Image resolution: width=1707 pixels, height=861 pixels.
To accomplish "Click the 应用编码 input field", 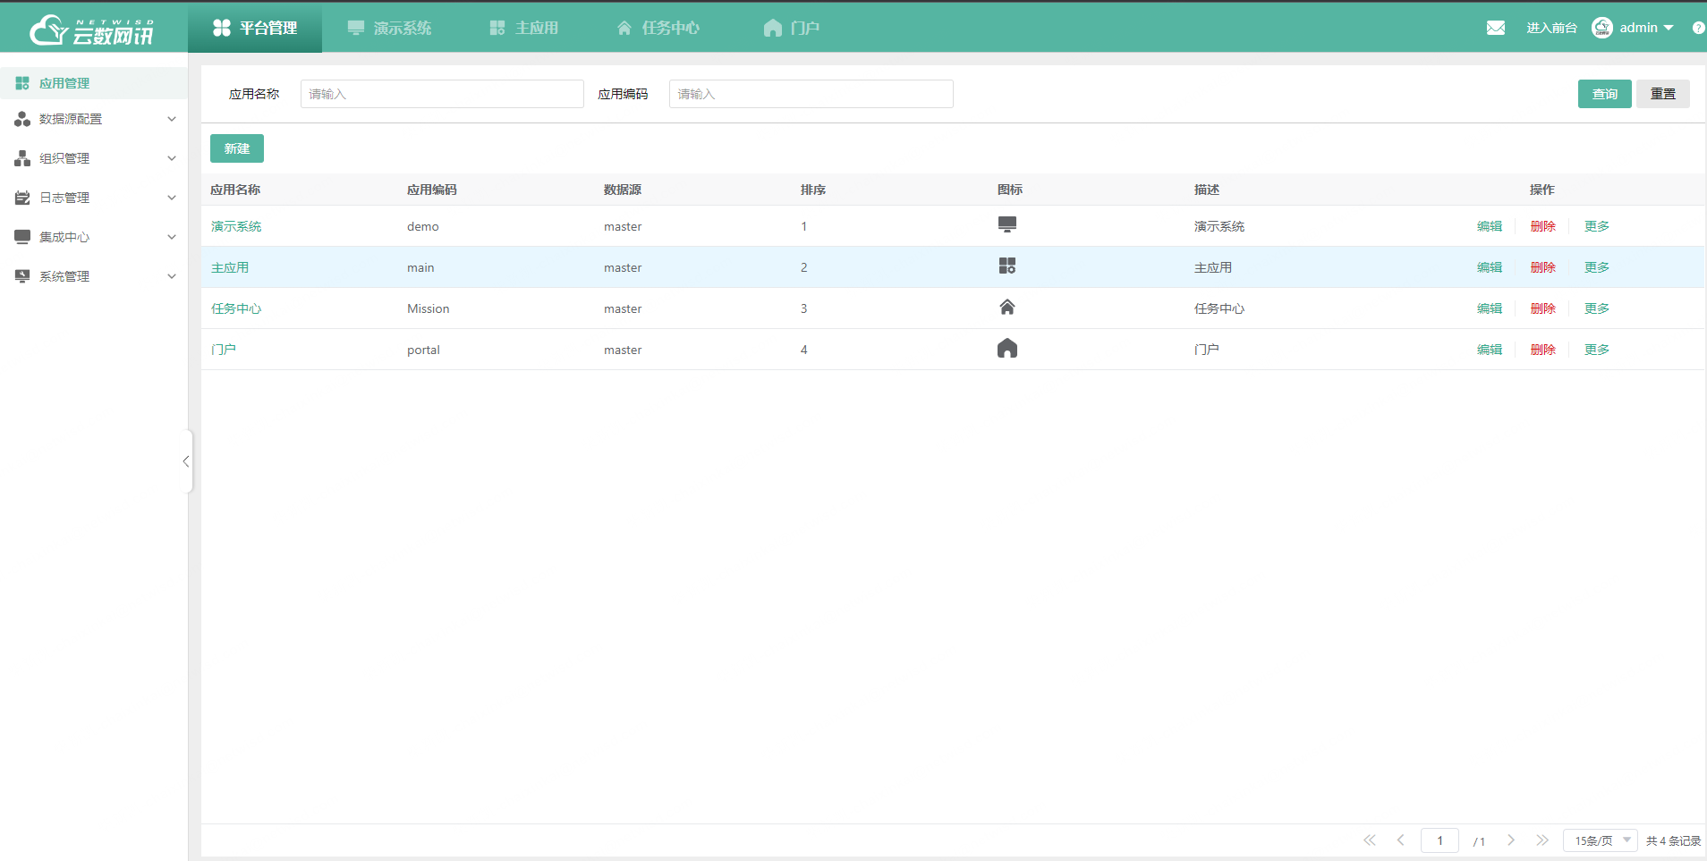I will (811, 94).
